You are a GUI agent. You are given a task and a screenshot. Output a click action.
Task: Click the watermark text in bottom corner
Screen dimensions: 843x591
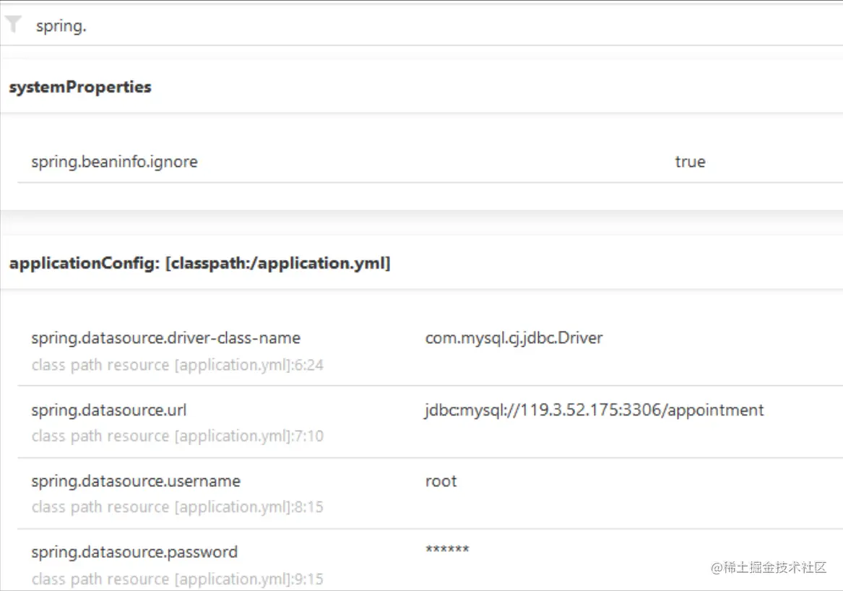[x=769, y=568]
